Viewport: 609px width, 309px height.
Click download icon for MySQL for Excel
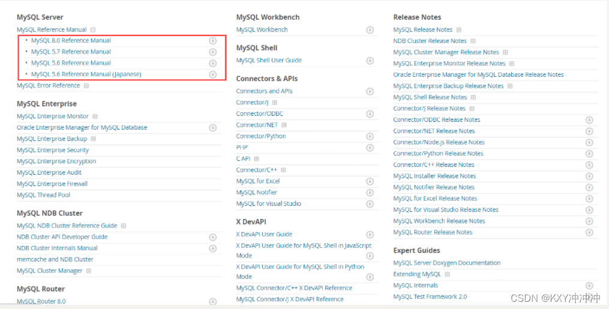click(370, 181)
